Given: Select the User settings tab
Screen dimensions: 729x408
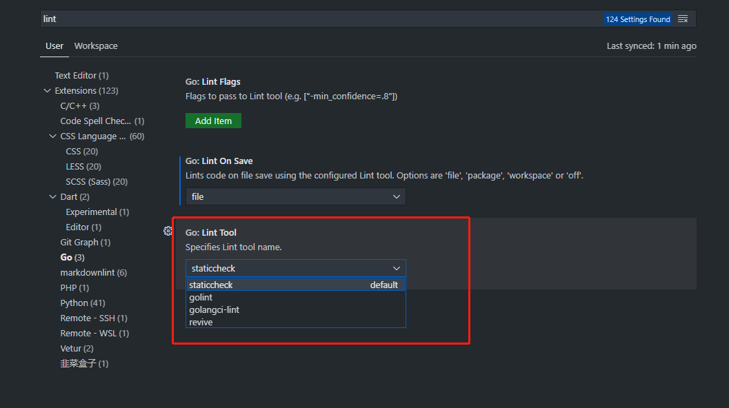Looking at the screenshot, I should pyautogui.click(x=54, y=46).
